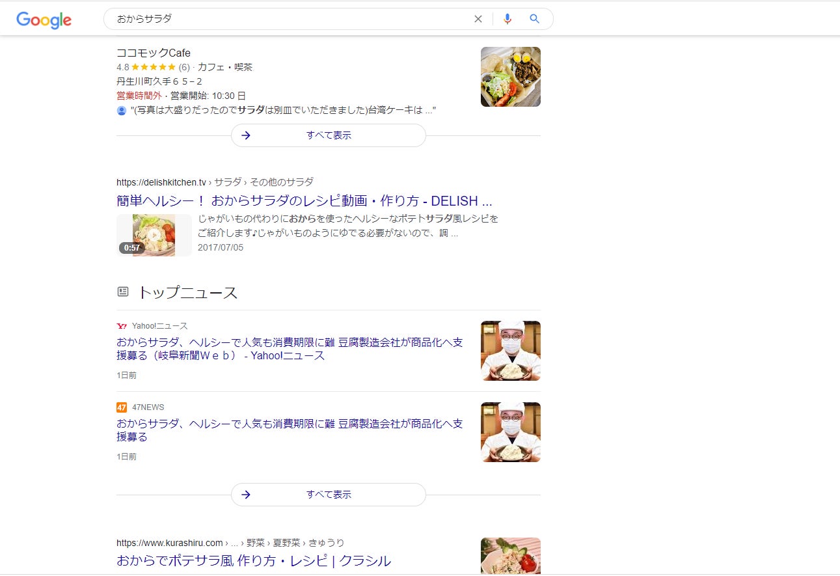Click the ココモックCafe food photo thumbnail

pos(511,77)
